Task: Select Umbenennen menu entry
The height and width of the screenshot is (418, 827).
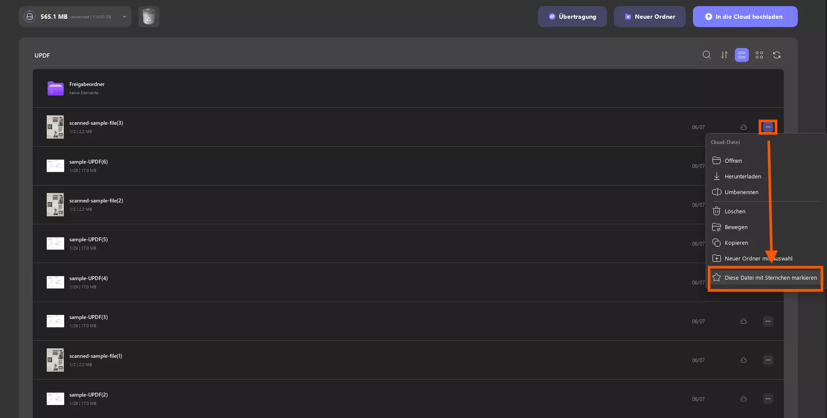Action: coord(741,192)
